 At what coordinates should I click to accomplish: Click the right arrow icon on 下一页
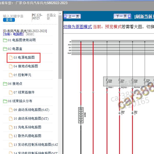point(129,16)
